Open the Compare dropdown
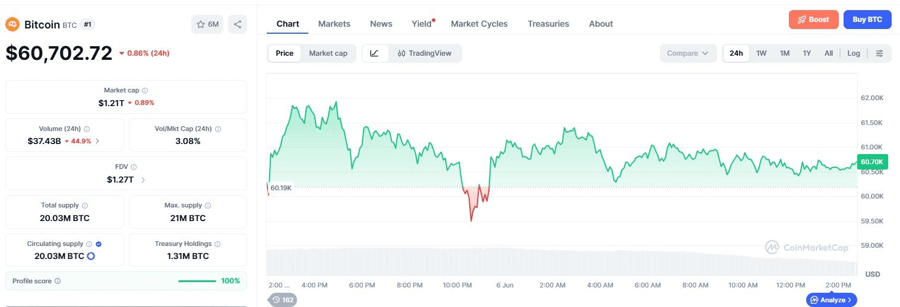Viewport: 900px width, 307px height. pos(688,53)
